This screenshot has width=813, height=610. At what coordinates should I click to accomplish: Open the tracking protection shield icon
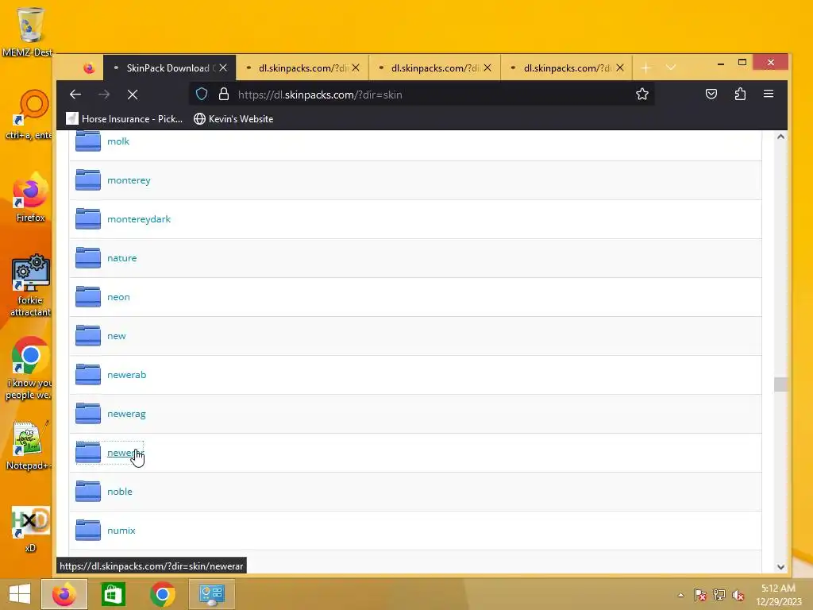202,94
